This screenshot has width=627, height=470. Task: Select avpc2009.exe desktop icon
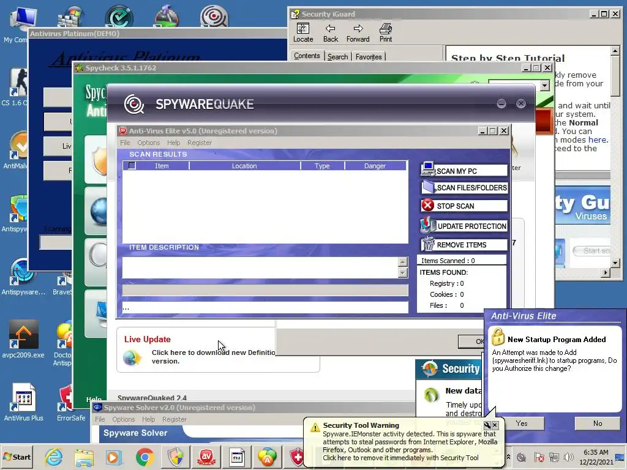tap(23, 339)
